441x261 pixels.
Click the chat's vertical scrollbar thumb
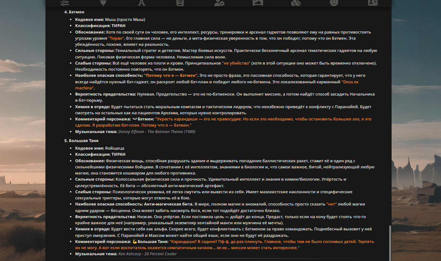[390, 243]
